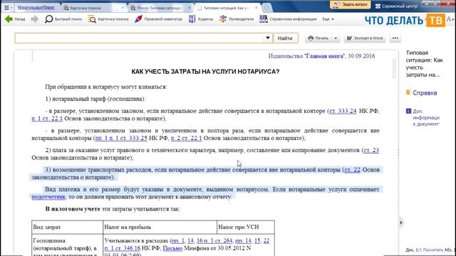Close the Карточка поиска tab

(x=123, y=8)
